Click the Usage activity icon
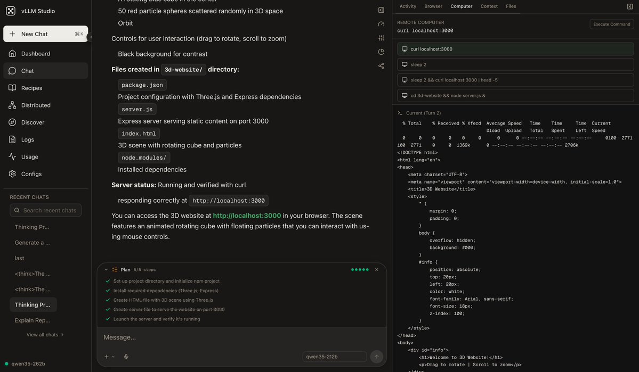Screen dimensions: 639x372 pyautogui.click(x=12, y=156)
